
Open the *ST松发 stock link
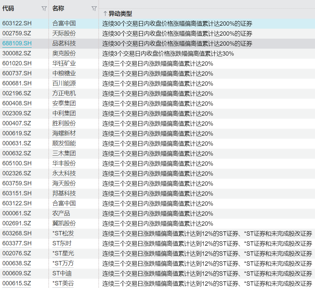64,234
